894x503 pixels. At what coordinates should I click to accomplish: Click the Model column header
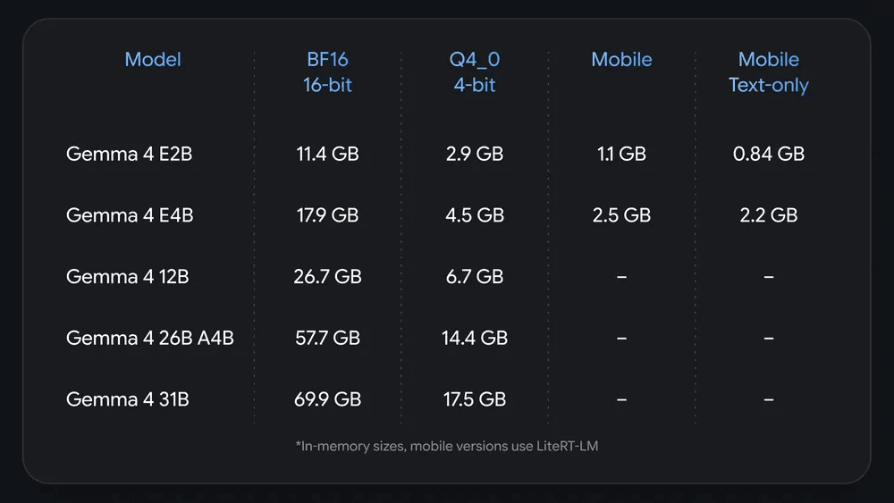coord(153,59)
